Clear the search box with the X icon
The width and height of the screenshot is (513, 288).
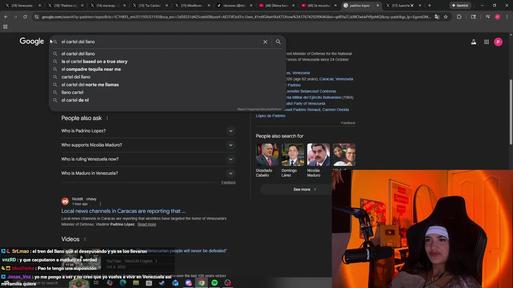point(265,42)
